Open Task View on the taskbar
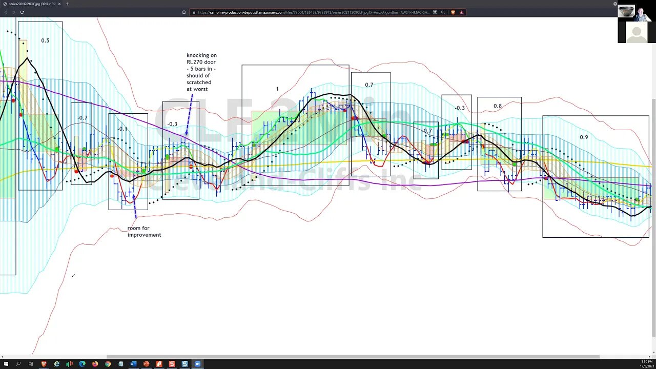This screenshot has height=369, width=656. pyautogui.click(x=31, y=364)
